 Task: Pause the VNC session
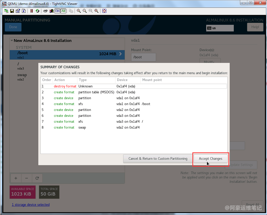tap(32, 11)
